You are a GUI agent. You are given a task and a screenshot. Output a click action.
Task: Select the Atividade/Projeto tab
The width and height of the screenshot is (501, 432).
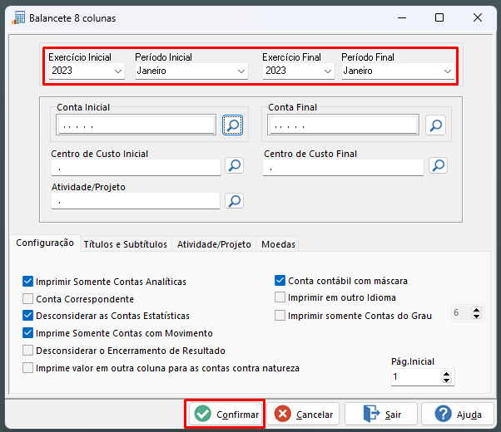pos(214,244)
